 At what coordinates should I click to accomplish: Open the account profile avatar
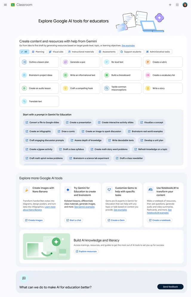[x=185, y=5]
